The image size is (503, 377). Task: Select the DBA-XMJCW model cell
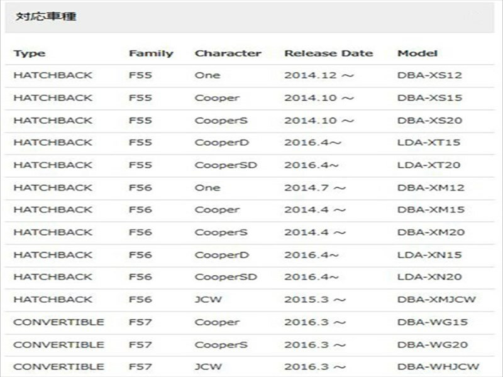(436, 300)
